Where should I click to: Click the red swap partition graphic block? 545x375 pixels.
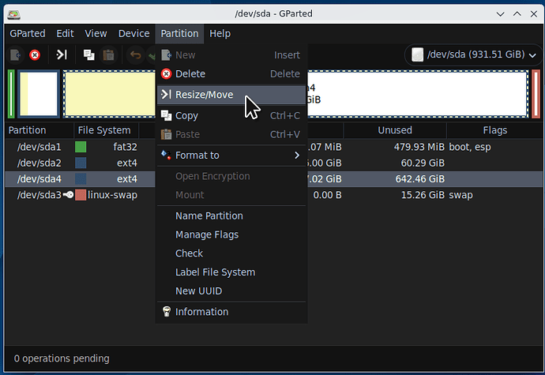click(x=536, y=94)
